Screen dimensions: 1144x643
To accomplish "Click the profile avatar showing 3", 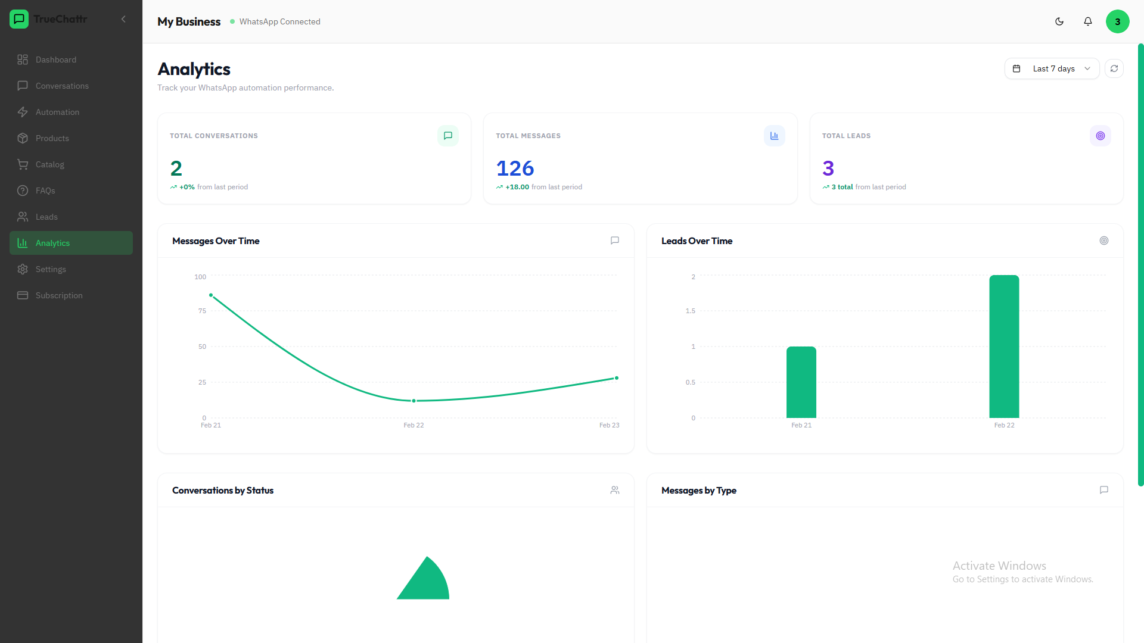I will pyautogui.click(x=1118, y=21).
